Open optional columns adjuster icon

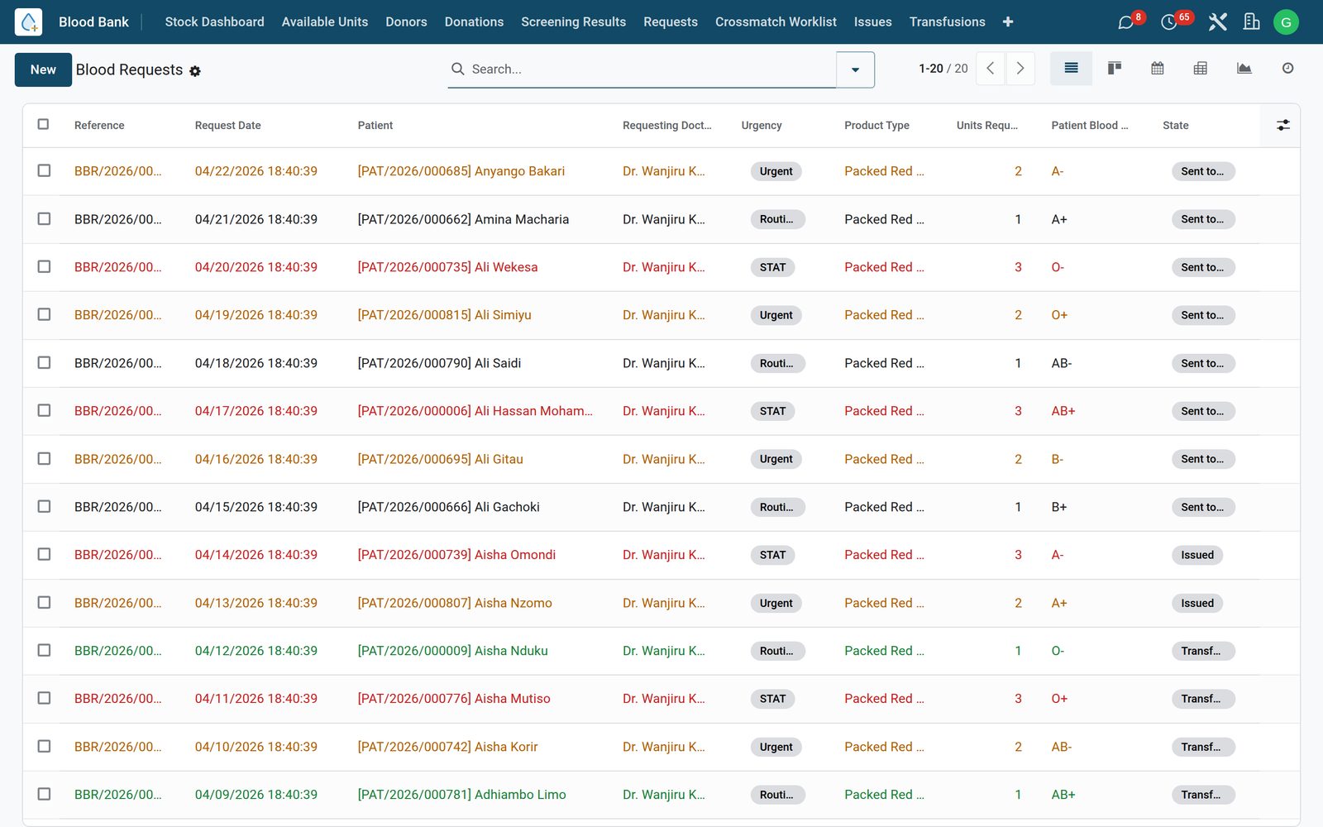point(1282,125)
